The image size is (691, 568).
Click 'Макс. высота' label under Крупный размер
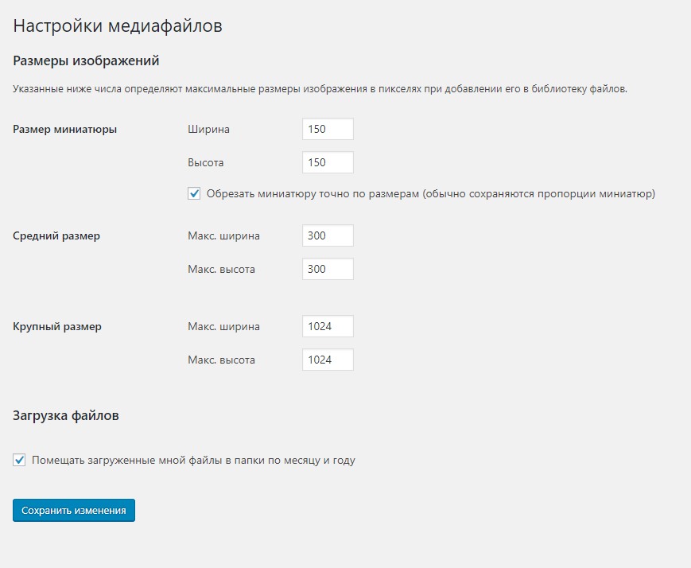pos(221,360)
